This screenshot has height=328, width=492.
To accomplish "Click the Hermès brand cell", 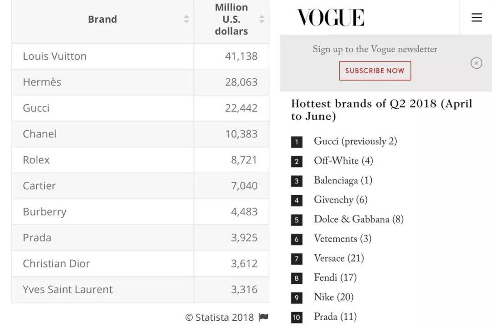I will (x=42, y=82).
